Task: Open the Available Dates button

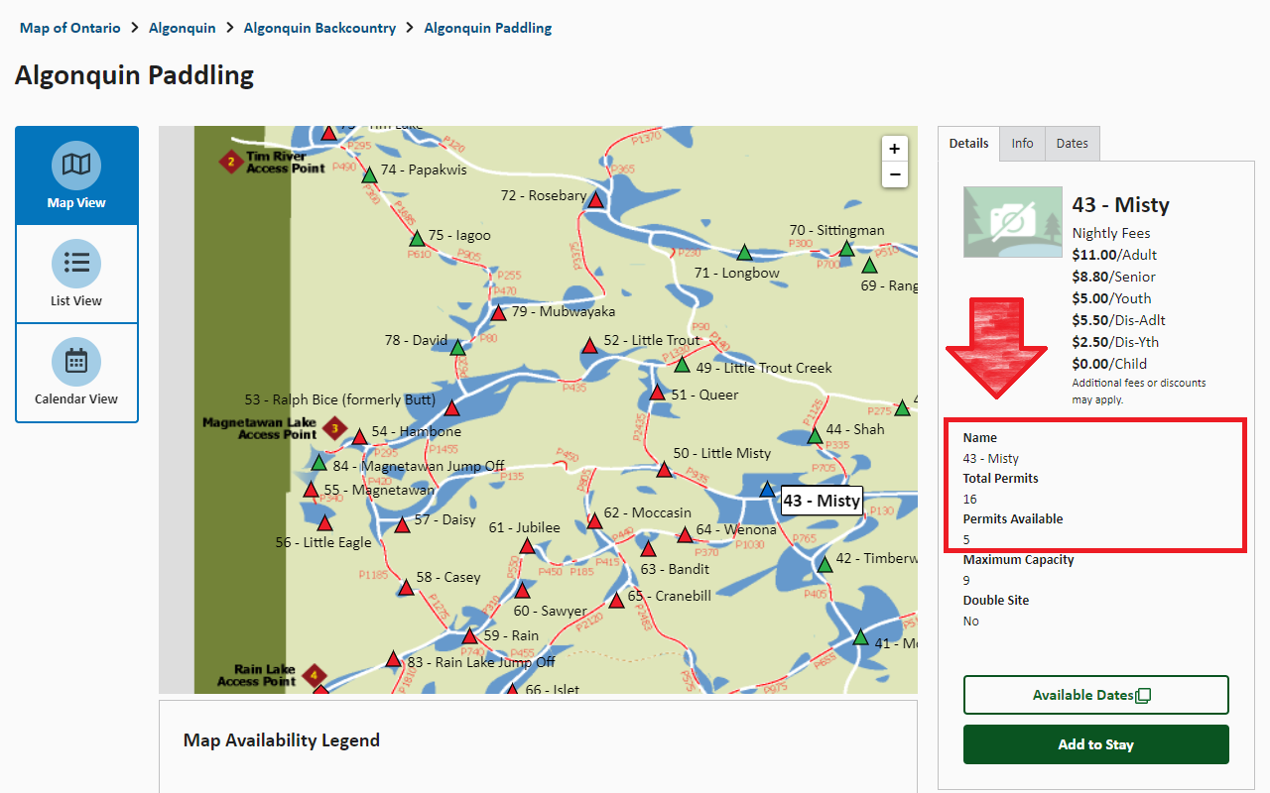Action: (1095, 695)
